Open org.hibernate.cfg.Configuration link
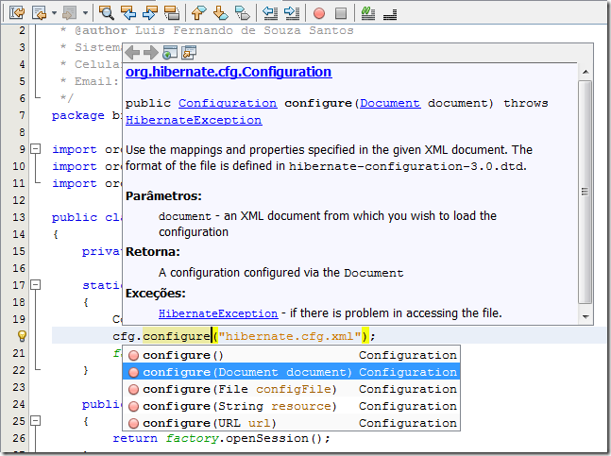Screen dimensions: 611x456 tap(229, 72)
